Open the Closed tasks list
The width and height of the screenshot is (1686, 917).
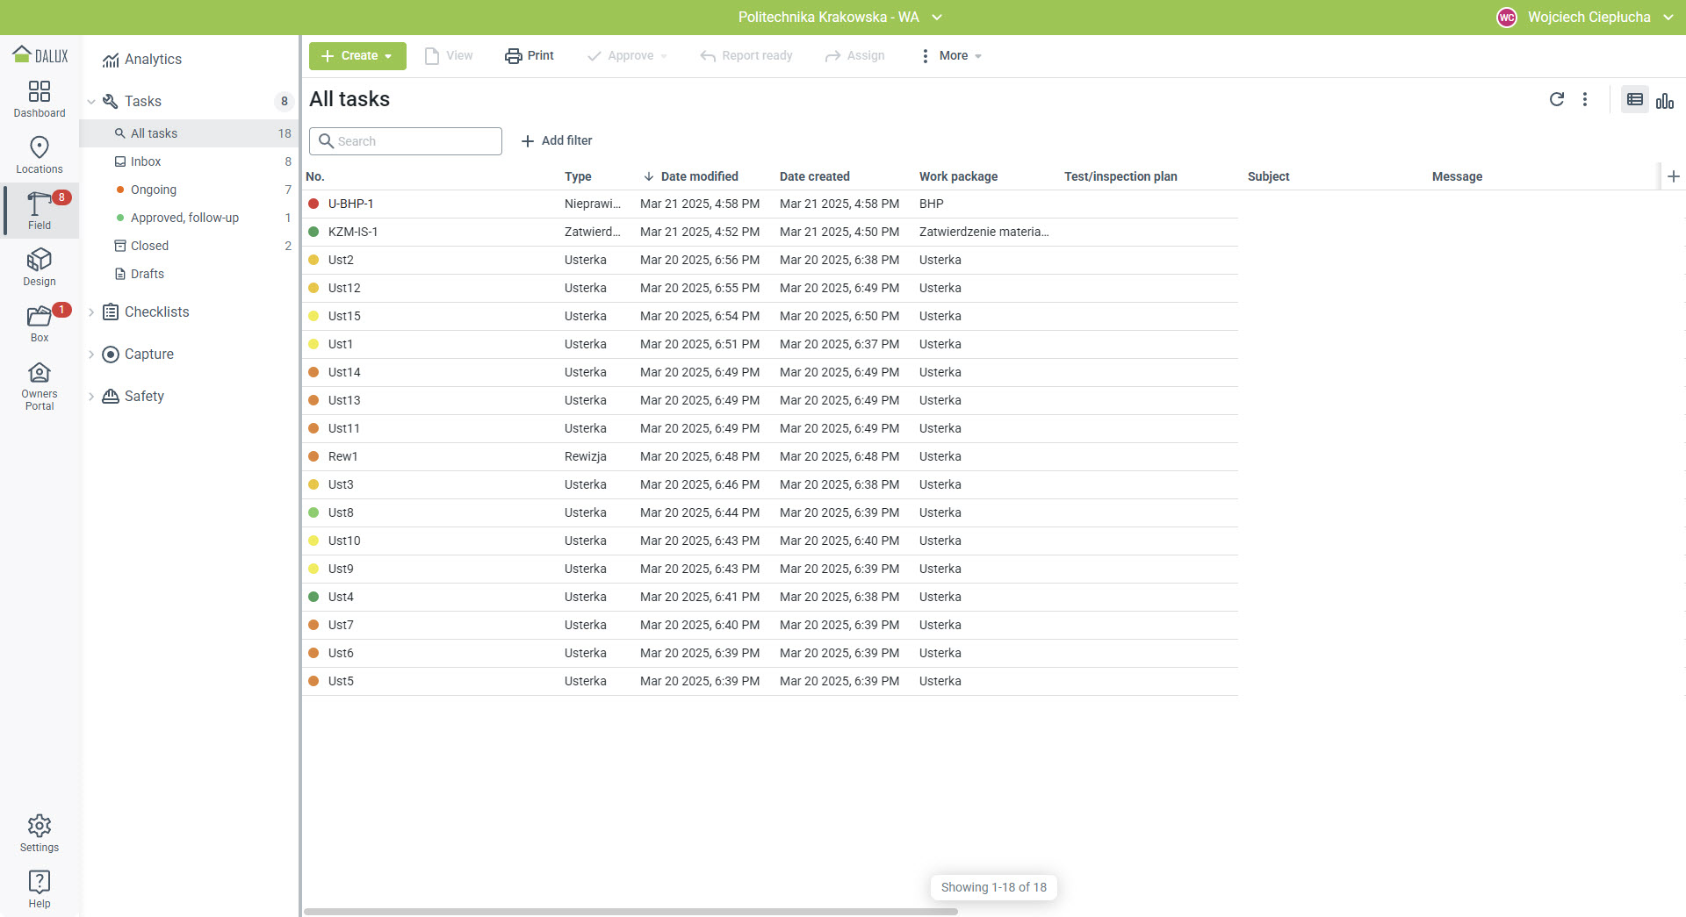[149, 246]
